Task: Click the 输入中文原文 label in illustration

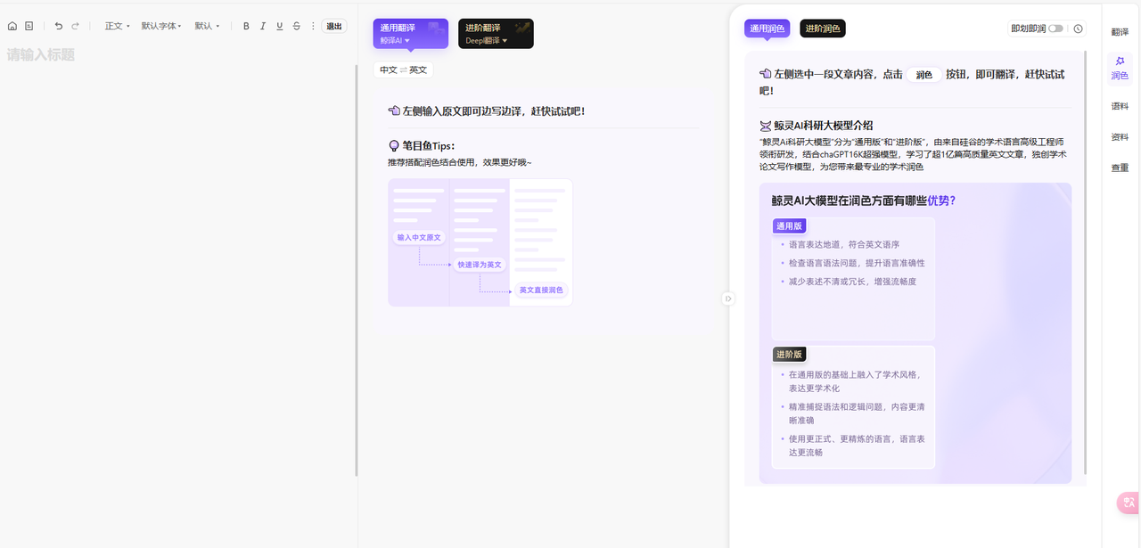Action: point(419,238)
